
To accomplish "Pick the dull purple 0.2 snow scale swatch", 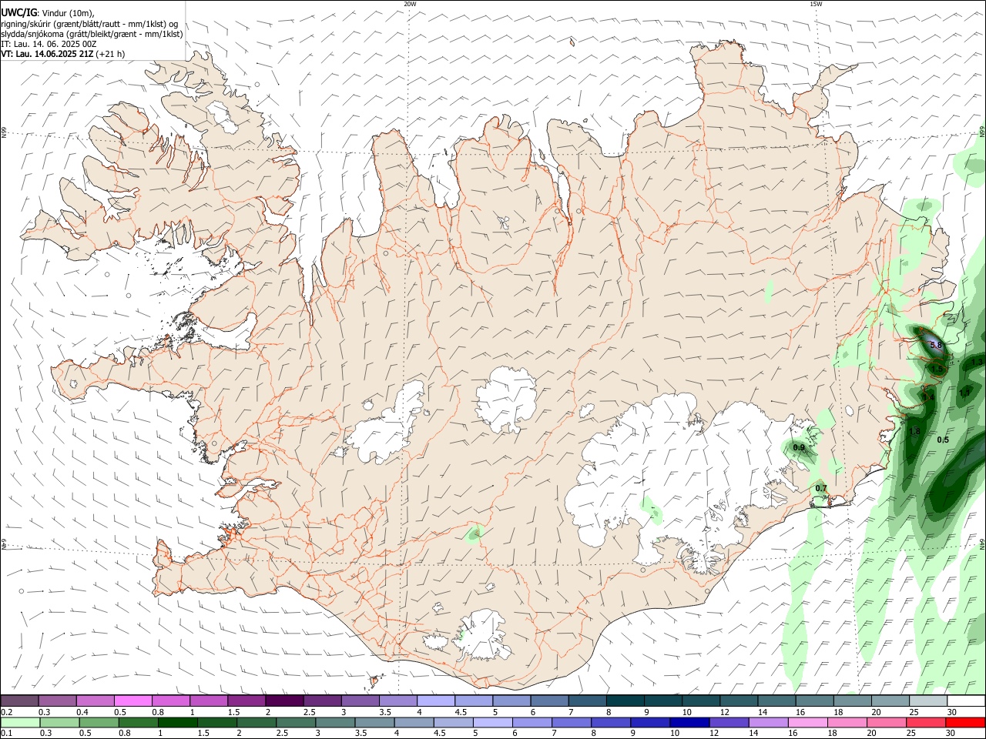I will pyautogui.click(x=20, y=701).
